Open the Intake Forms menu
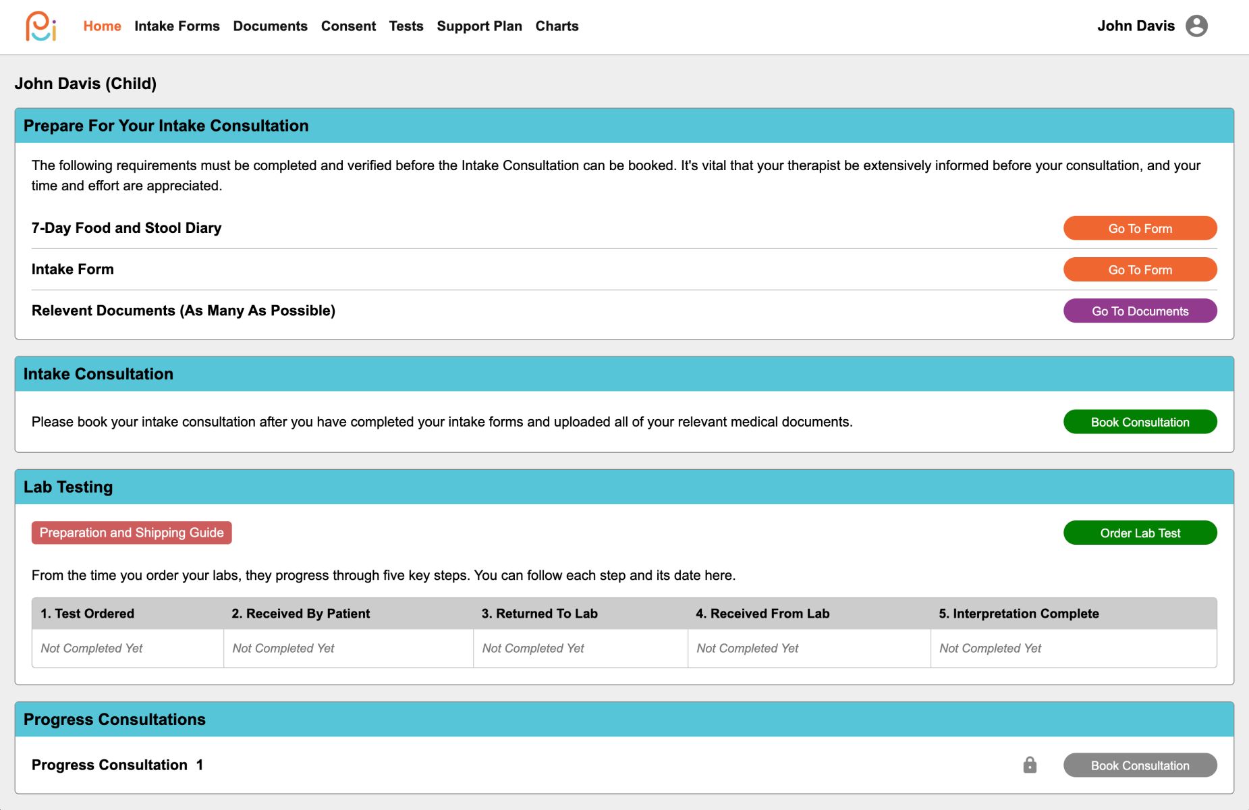Screen dimensions: 1249x810 click(x=177, y=26)
